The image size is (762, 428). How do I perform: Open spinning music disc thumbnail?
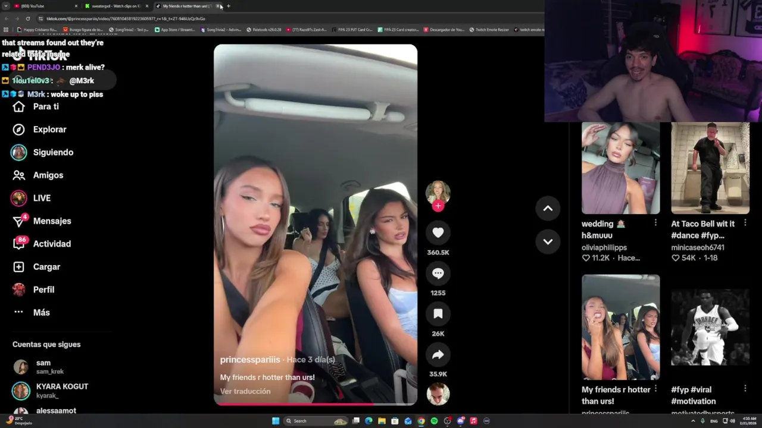[x=438, y=394]
